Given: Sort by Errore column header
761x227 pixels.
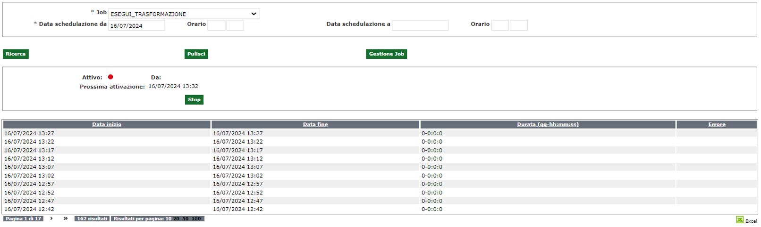Looking at the screenshot, I should [717, 124].
